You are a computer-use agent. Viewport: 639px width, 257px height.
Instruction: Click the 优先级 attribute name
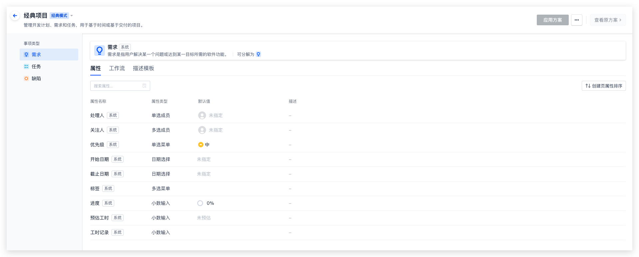[x=97, y=145]
